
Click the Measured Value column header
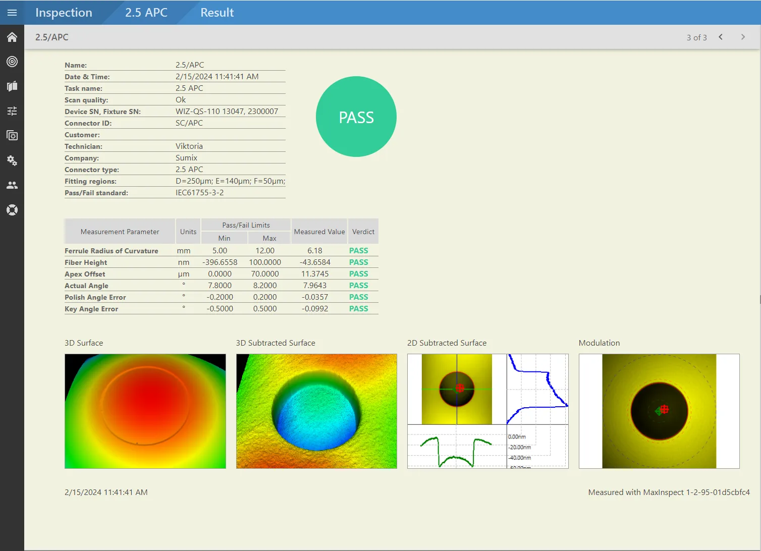pos(319,231)
